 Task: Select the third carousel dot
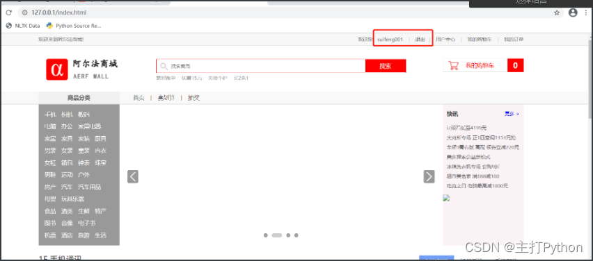[288, 235]
